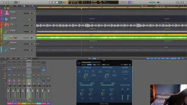
Task: Open the Editors scissors button
Action: [18, 2]
